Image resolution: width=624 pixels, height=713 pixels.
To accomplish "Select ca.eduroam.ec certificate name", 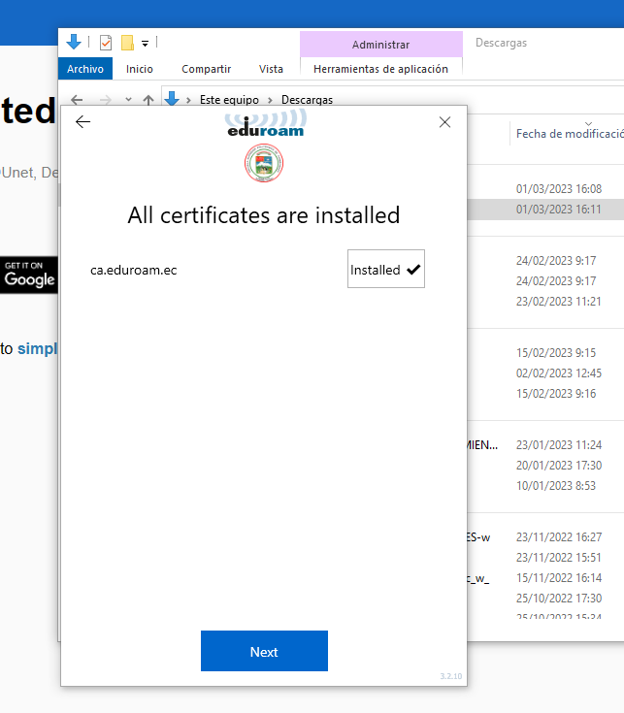I will click(x=133, y=270).
